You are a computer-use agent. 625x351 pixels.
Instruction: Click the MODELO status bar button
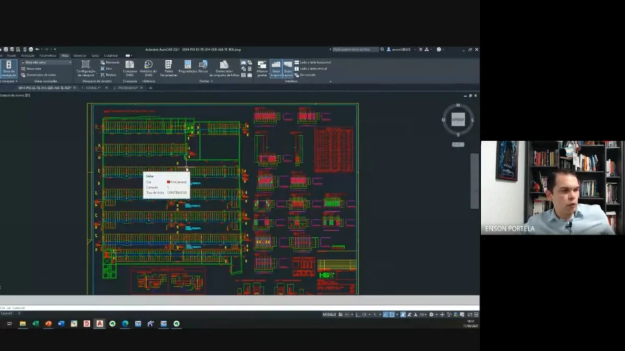pyautogui.click(x=329, y=315)
